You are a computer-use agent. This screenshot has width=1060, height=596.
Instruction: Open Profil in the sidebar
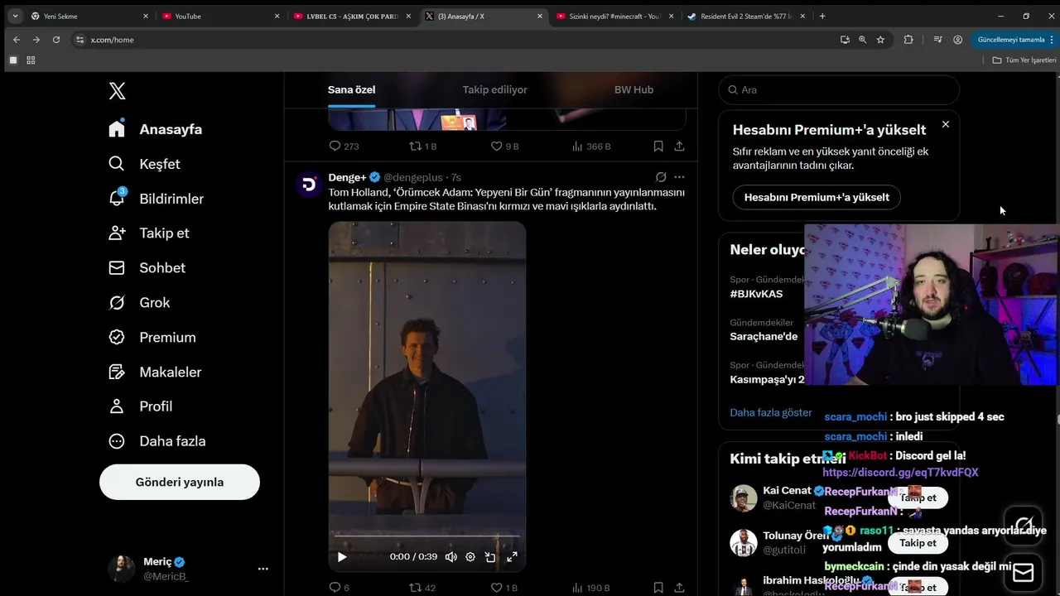click(x=141, y=406)
